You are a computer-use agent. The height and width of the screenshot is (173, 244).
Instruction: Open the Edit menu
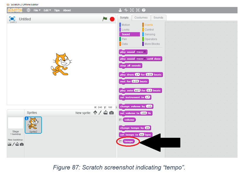pyautogui.click(x=47, y=10)
